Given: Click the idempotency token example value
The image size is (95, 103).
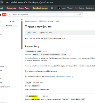Looking at the screenshot, I should tap(49, 54).
